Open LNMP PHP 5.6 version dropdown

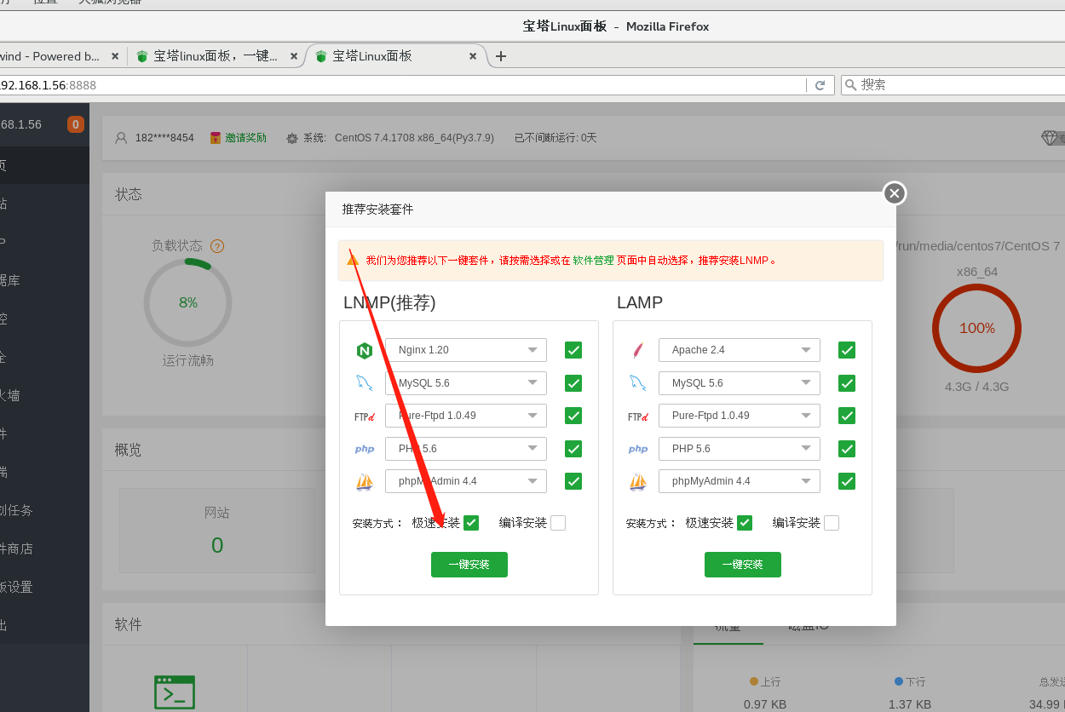click(x=466, y=449)
